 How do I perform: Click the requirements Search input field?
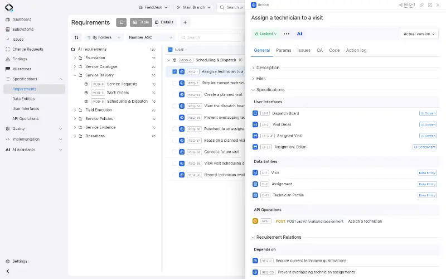tap(210, 37)
